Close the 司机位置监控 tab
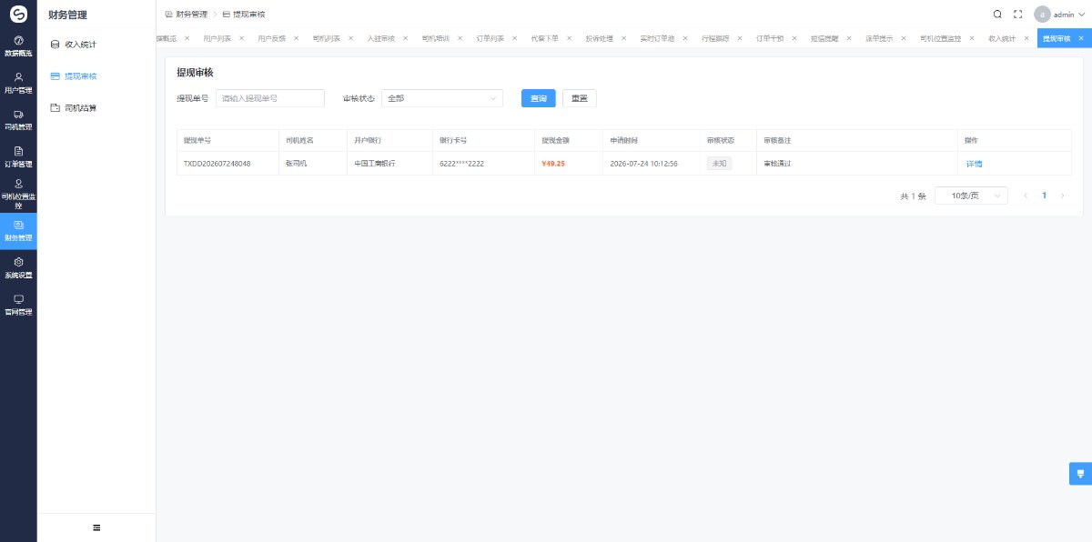 972,38
